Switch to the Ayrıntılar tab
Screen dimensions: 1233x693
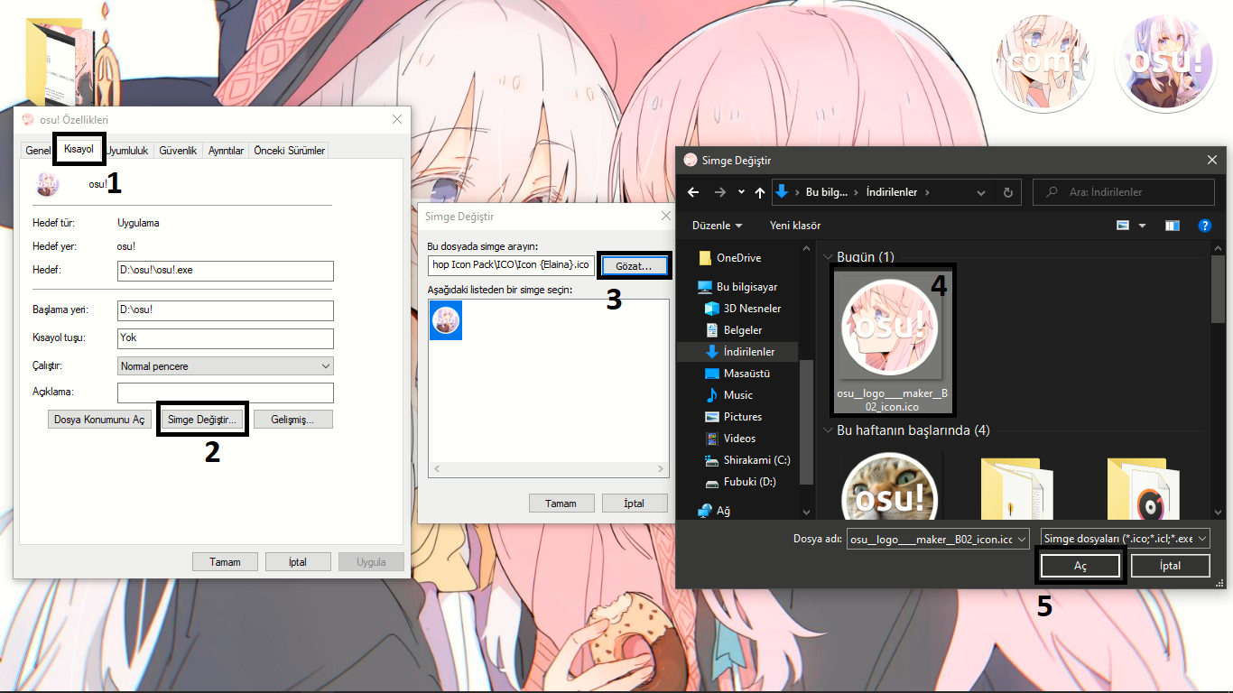226,151
